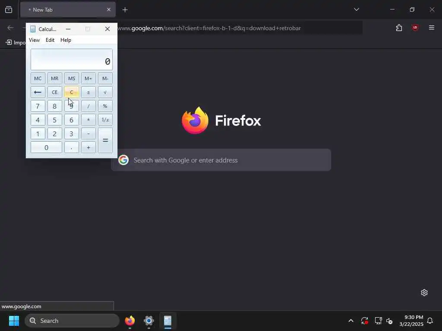The height and width of the screenshot is (331, 442).
Task: Click the Import bookmarks toolbar item
Action: click(x=16, y=43)
